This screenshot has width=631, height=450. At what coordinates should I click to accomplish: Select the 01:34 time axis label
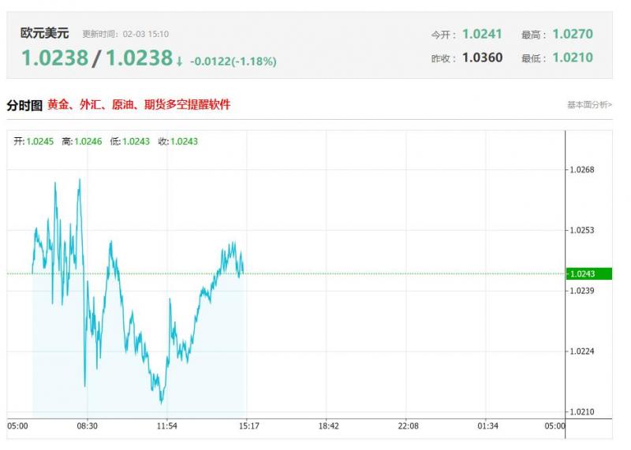coord(487,426)
